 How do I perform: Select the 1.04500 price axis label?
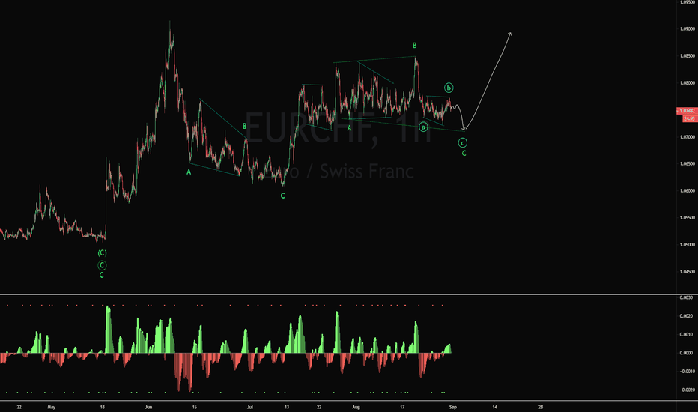pos(688,272)
